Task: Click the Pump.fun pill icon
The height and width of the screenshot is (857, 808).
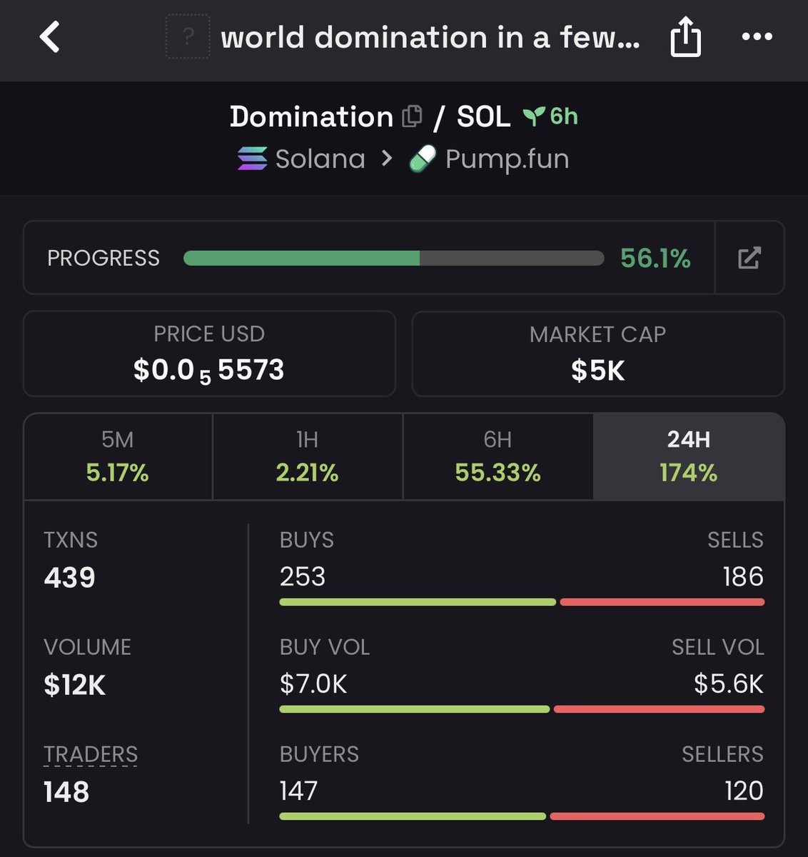Action: (422, 159)
